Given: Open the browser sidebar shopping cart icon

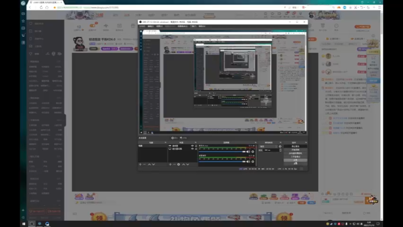Looking at the screenshot, I should 23,35.
